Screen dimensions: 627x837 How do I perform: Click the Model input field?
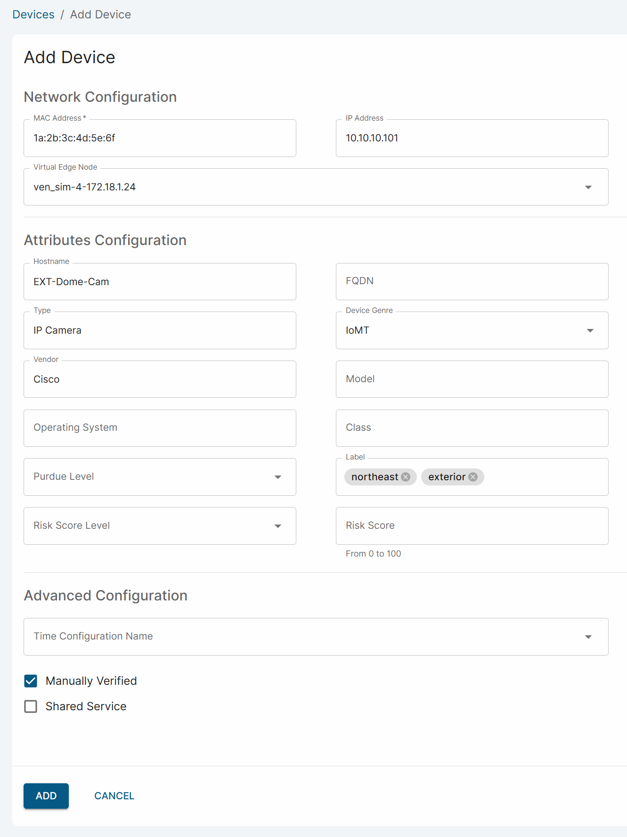472,379
